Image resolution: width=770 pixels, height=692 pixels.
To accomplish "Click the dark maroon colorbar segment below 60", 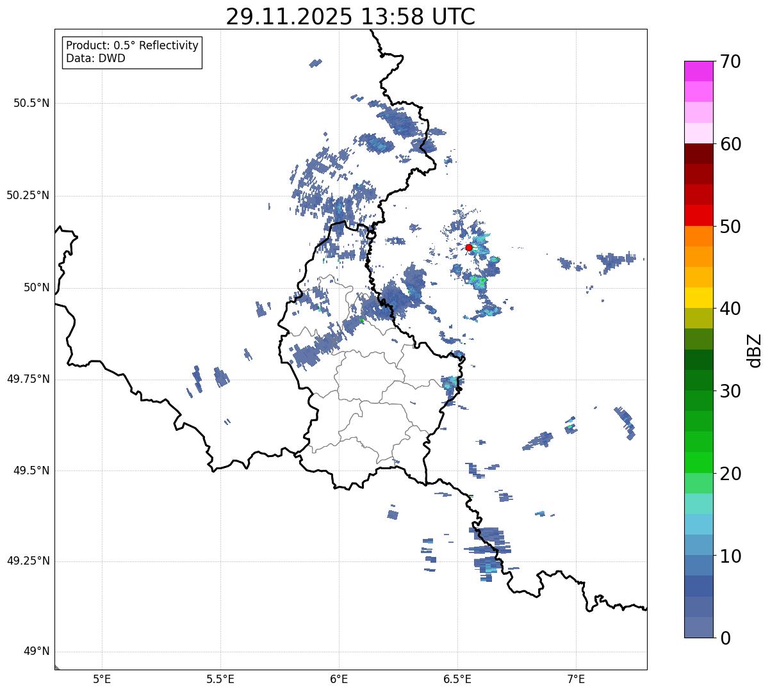I will (699, 154).
